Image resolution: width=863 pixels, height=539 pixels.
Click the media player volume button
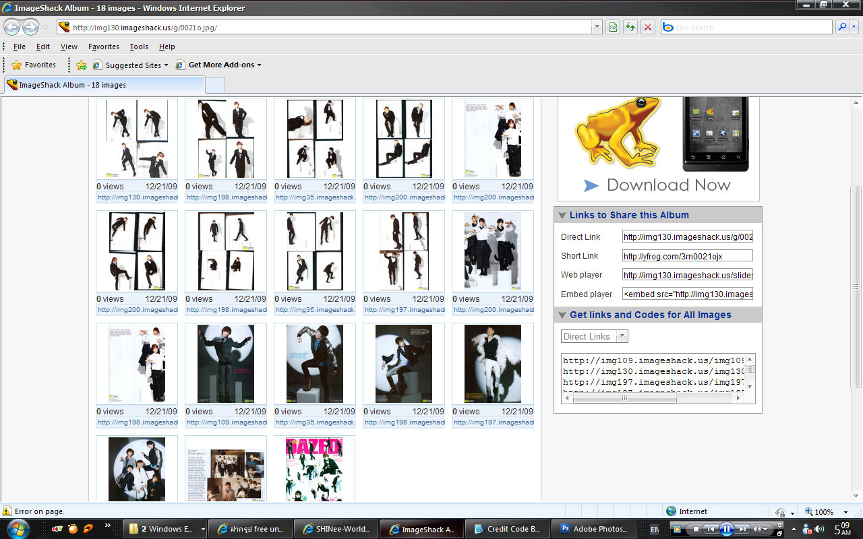757,529
